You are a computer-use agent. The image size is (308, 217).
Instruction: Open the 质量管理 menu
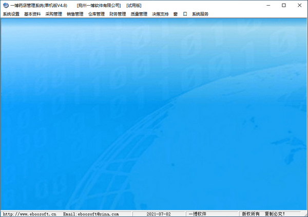pos(139,14)
